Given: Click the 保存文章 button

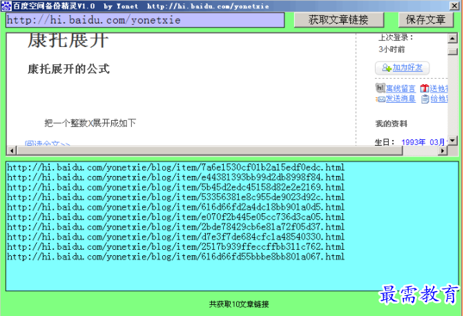Looking at the screenshot, I should point(425,20).
